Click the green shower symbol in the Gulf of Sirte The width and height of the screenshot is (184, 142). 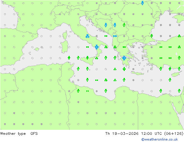click(106, 91)
